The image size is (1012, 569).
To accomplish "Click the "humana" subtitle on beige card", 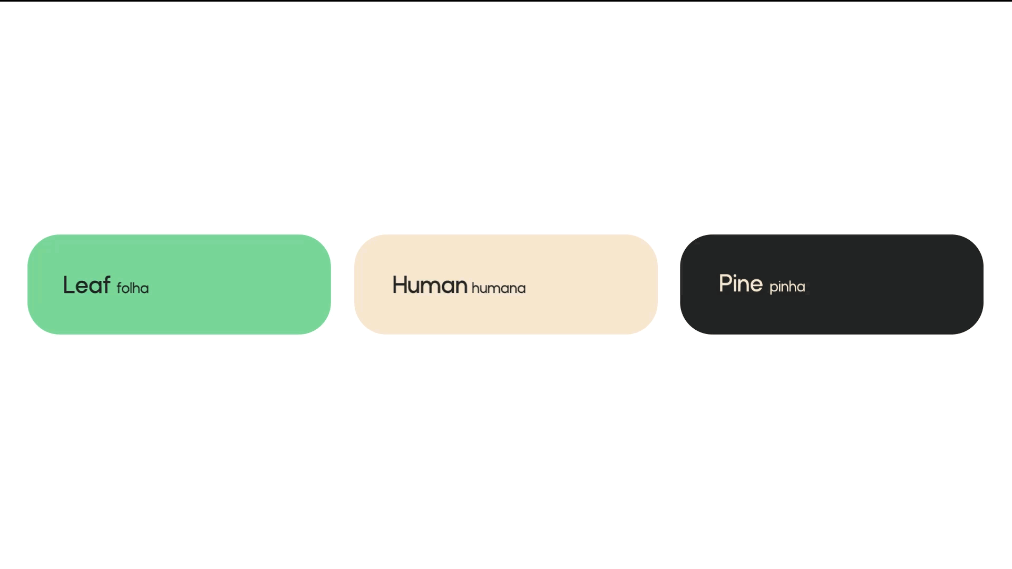I will [498, 288].
